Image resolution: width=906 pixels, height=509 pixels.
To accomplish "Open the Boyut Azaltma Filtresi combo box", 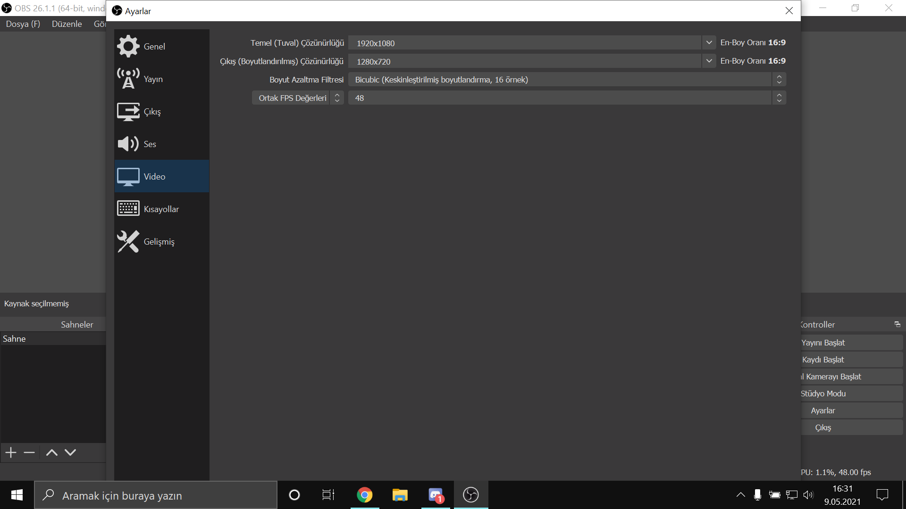I will [567, 79].
